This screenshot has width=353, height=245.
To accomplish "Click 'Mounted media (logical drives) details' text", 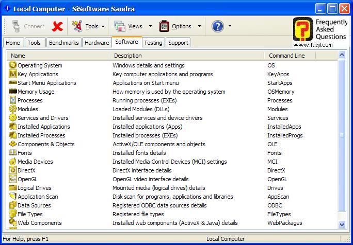I will (x=159, y=188).
